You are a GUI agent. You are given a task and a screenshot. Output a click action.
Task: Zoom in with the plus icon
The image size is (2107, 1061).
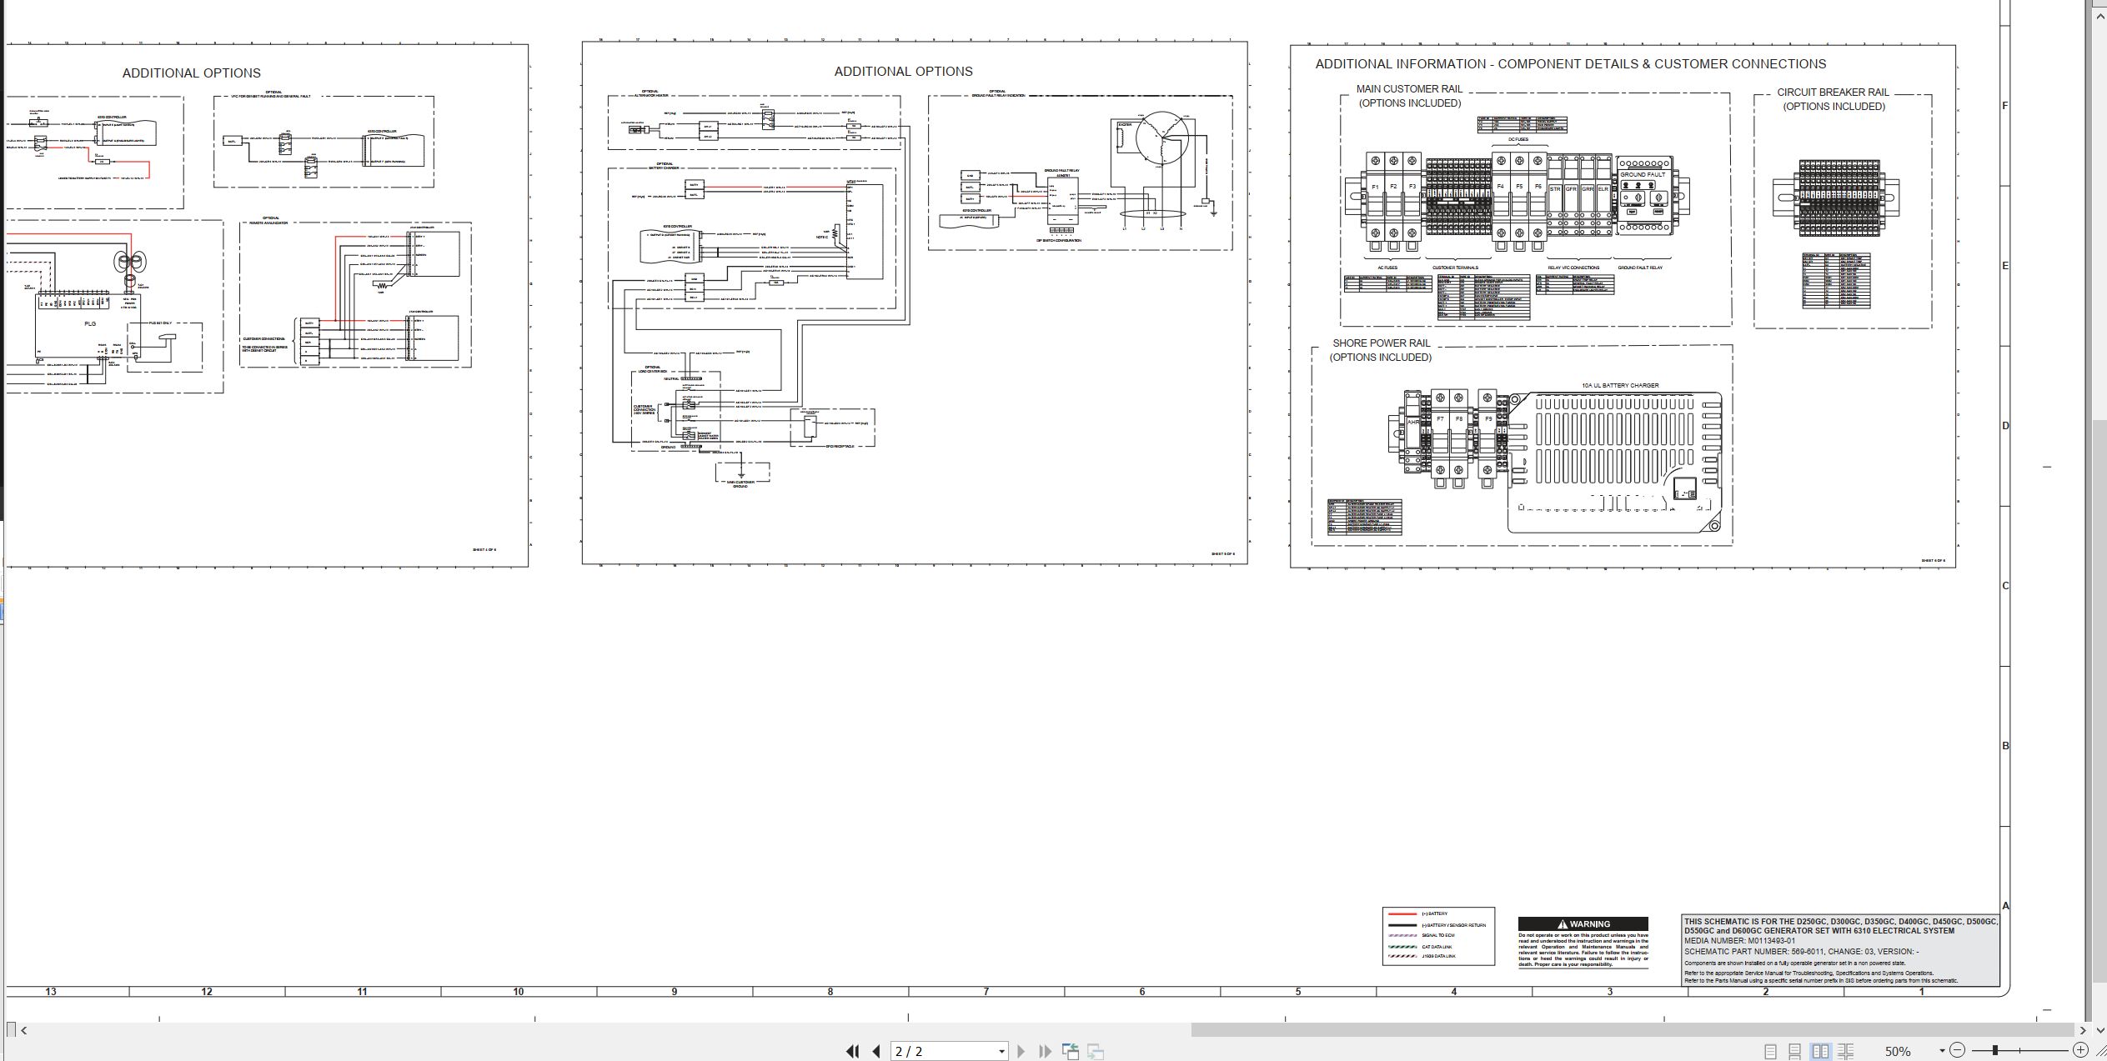click(x=2081, y=1050)
